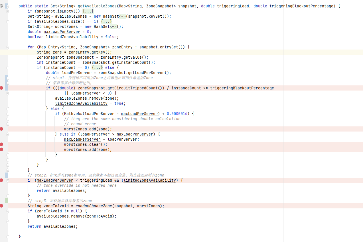This screenshot has width=363, height=242.
Task: Collapse fold marker on zoneToAvoid != null line
Action: (8, 211)
